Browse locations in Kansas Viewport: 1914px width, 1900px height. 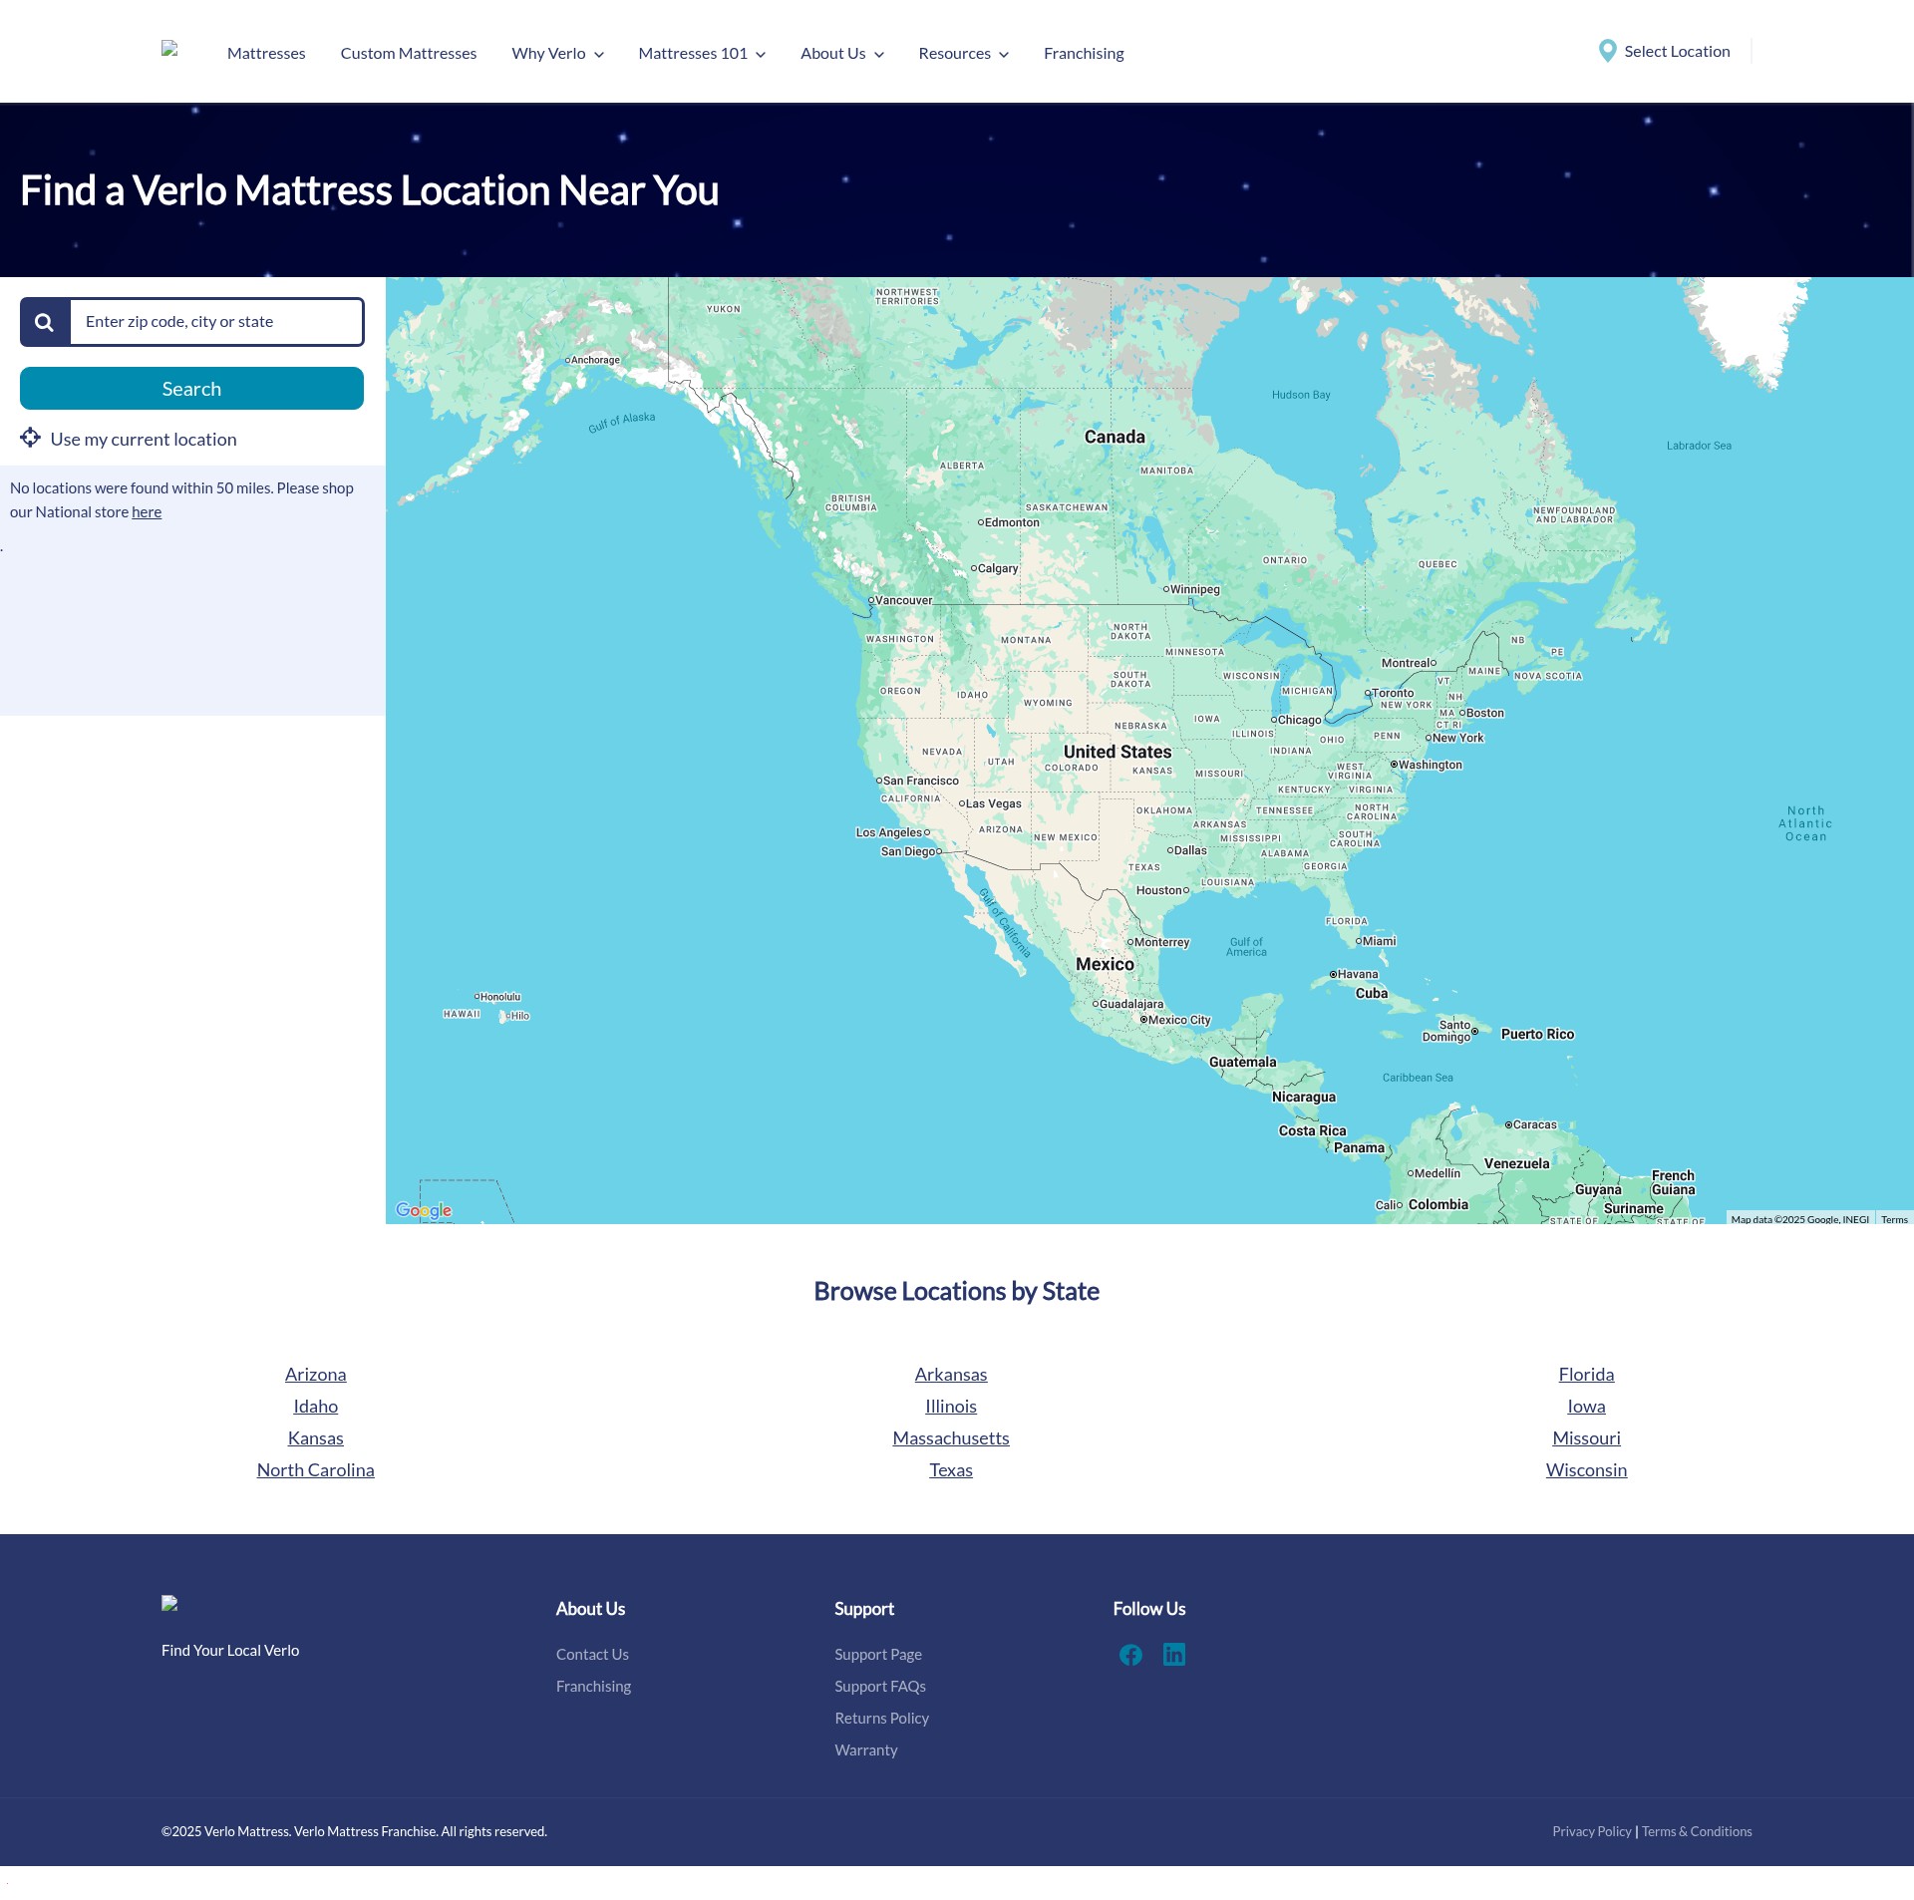pyautogui.click(x=316, y=1437)
